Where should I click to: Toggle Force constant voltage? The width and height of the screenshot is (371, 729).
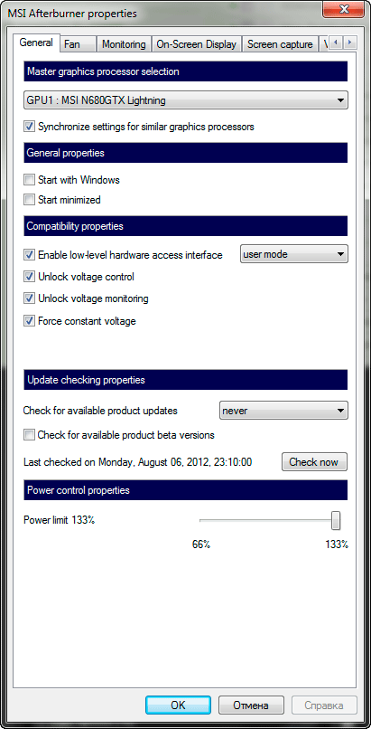(30, 321)
